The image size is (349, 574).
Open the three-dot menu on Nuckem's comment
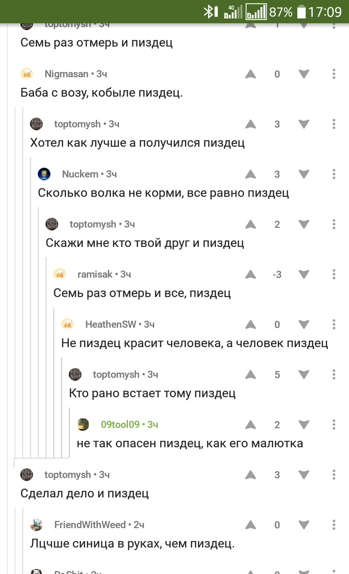point(333,174)
